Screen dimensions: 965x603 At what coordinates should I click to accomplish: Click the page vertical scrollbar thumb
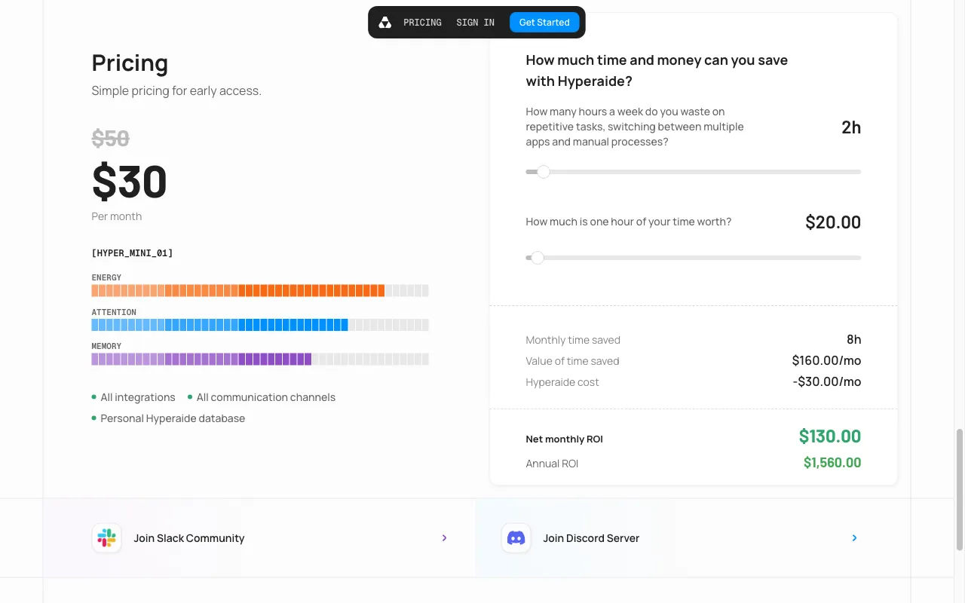(960, 490)
